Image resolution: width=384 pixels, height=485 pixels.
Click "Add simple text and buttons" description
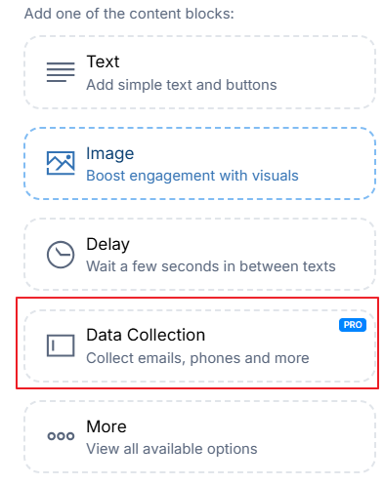(x=182, y=85)
